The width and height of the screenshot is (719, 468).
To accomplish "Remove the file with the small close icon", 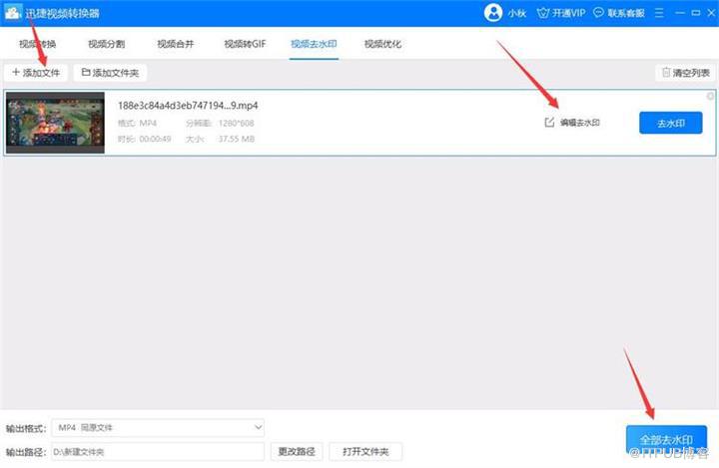I will tap(710, 96).
